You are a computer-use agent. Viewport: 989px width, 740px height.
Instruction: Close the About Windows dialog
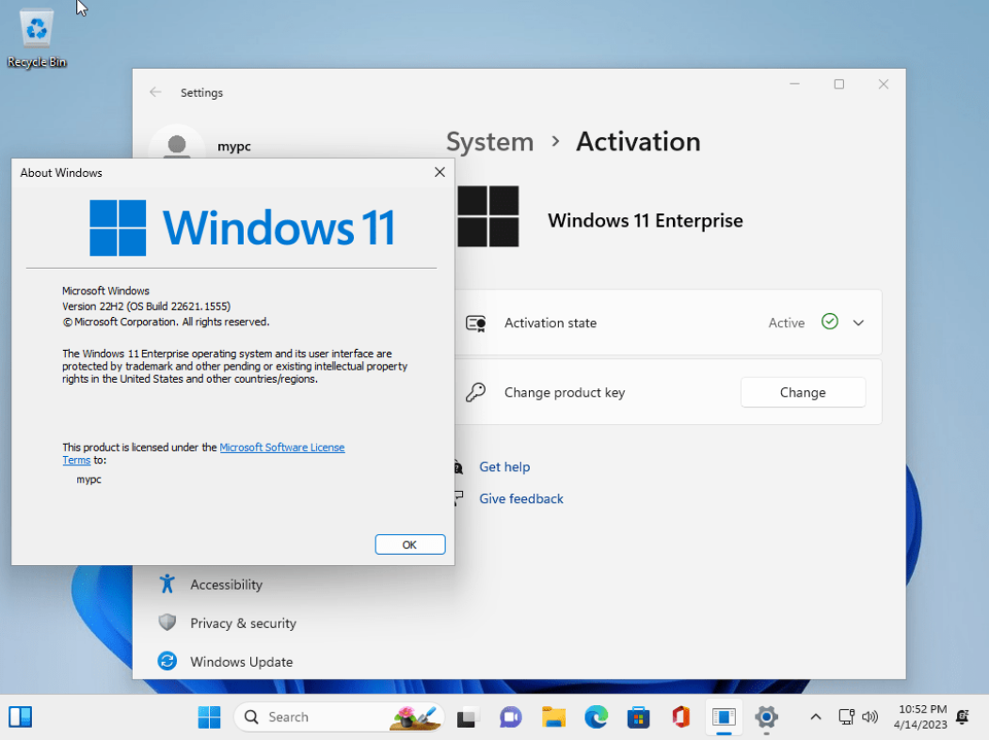(x=439, y=172)
